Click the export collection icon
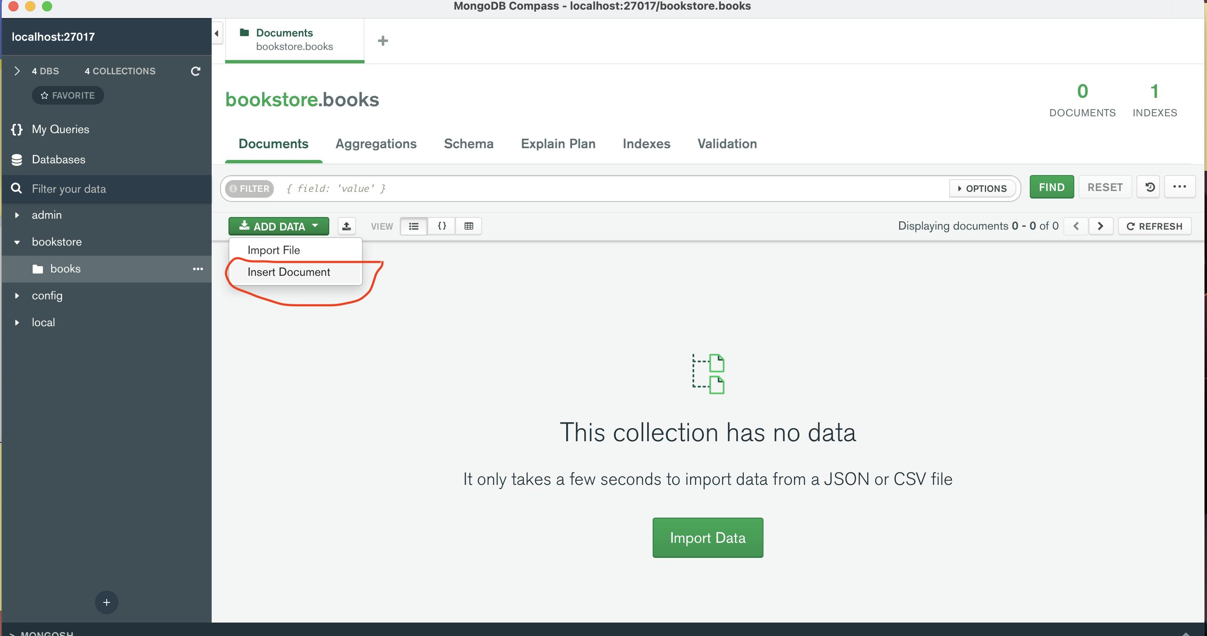This screenshot has width=1207, height=636. click(346, 226)
